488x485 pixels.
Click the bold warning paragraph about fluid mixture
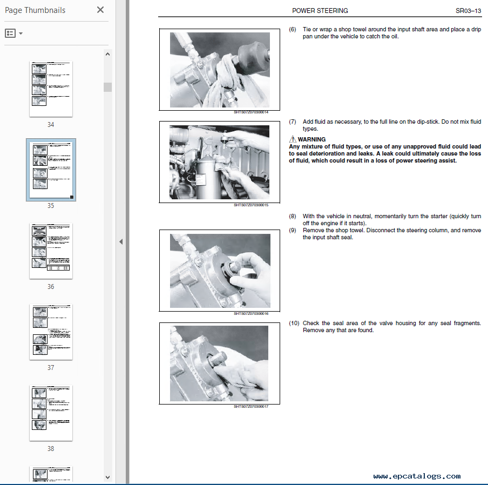[x=385, y=153]
